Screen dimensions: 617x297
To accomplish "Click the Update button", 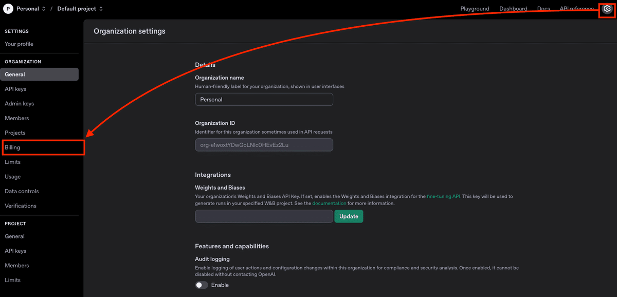I will tap(349, 216).
